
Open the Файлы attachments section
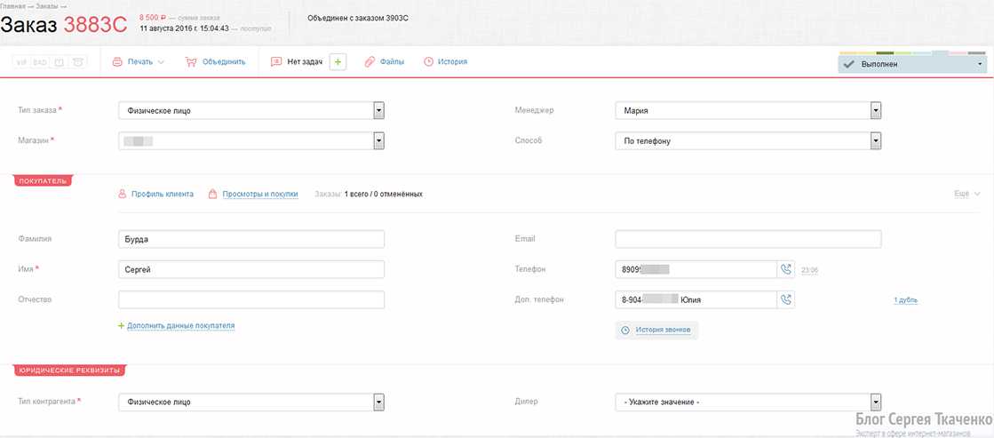click(384, 62)
